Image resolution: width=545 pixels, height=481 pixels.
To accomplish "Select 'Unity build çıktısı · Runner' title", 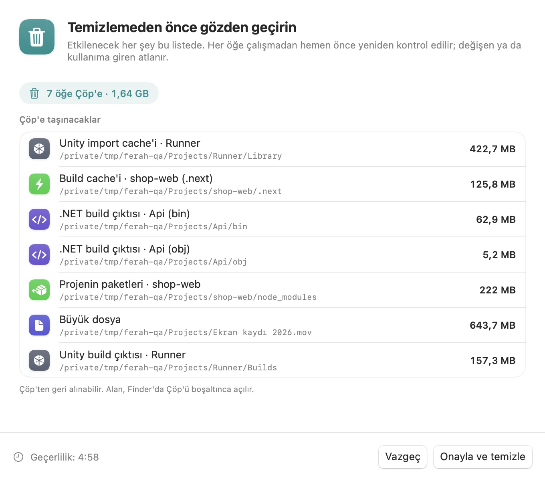I will point(123,355).
